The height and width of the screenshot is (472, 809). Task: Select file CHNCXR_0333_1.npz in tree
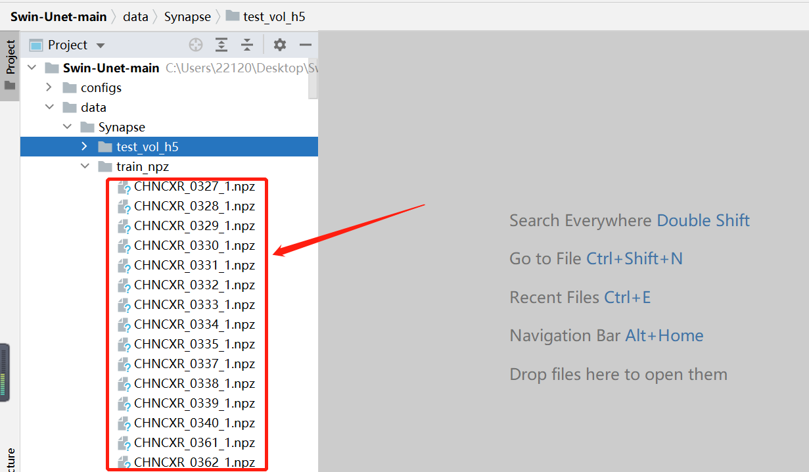click(194, 305)
